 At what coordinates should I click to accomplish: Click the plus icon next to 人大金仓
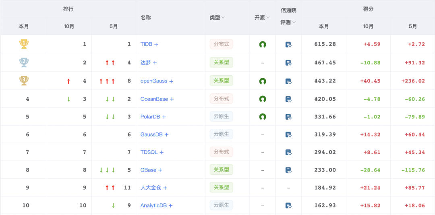165,188
